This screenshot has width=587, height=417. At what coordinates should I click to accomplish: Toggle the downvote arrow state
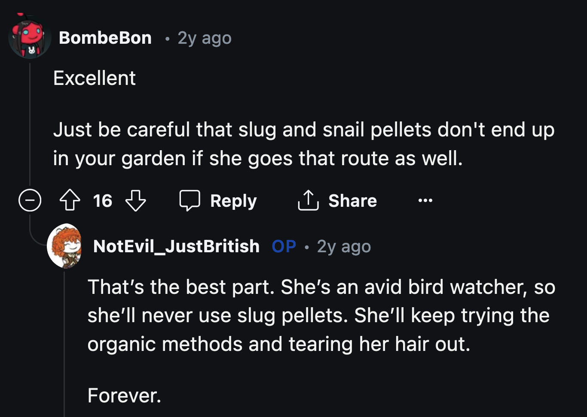coord(136,200)
